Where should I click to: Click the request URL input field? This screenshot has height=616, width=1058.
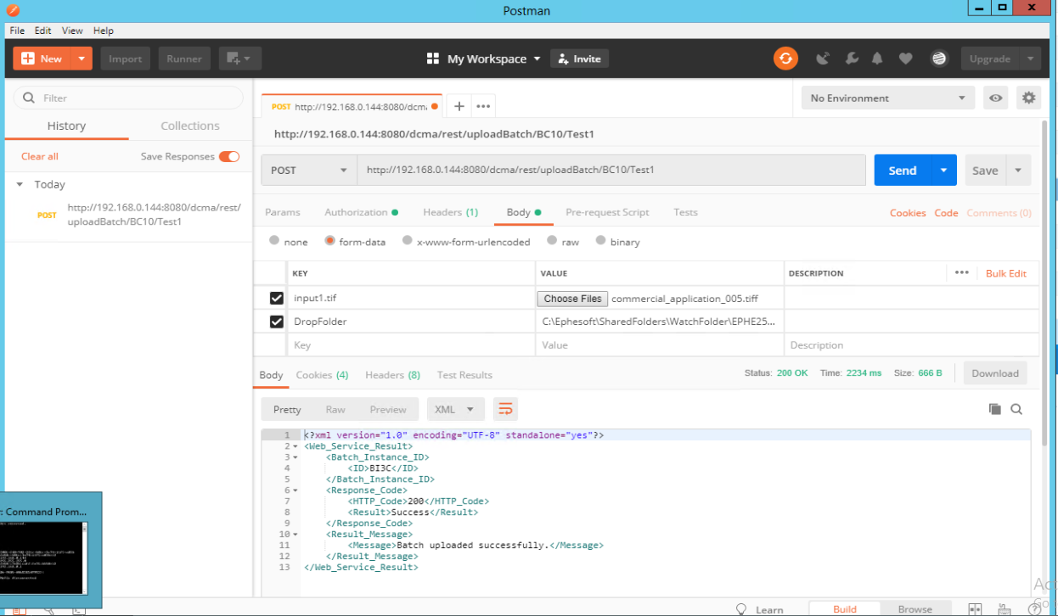[x=611, y=170]
